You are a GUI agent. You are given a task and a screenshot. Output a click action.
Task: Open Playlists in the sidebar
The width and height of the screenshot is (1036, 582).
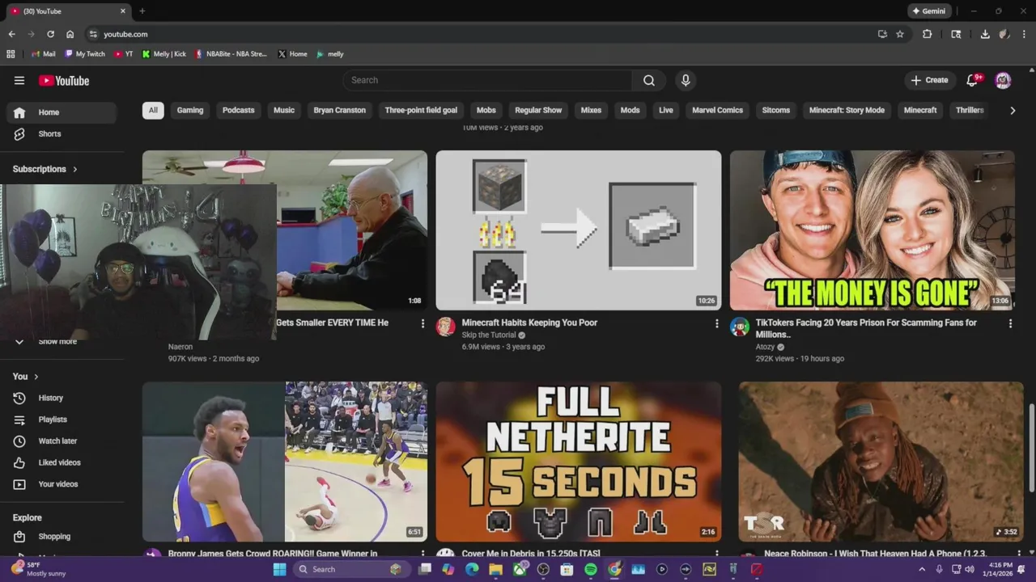[62, 420]
